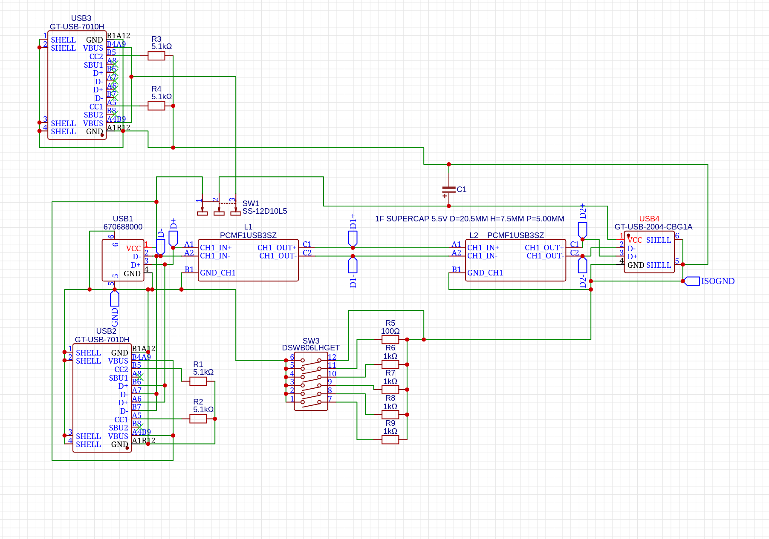Click the D1- net port flag
The height and width of the screenshot is (539, 769).
coord(353,265)
